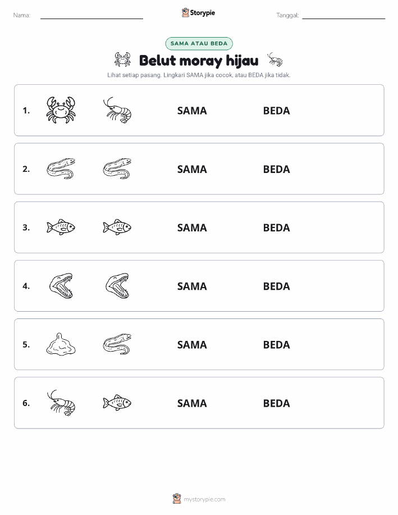
Task: Click the Storypie logo at top
Action: click(x=198, y=13)
